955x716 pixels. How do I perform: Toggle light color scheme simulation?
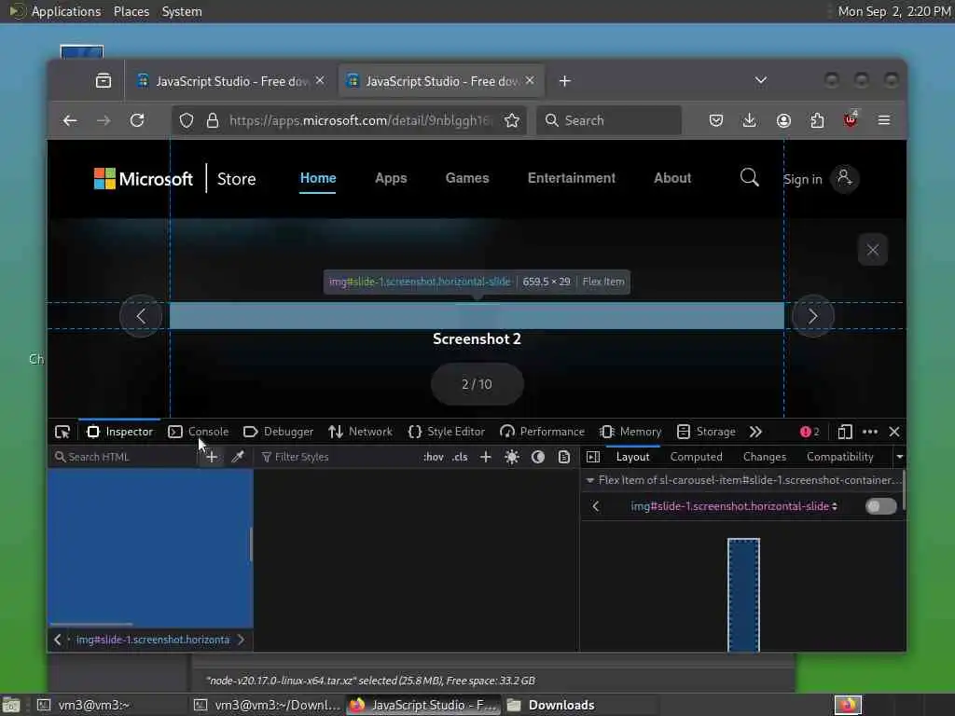coord(512,457)
